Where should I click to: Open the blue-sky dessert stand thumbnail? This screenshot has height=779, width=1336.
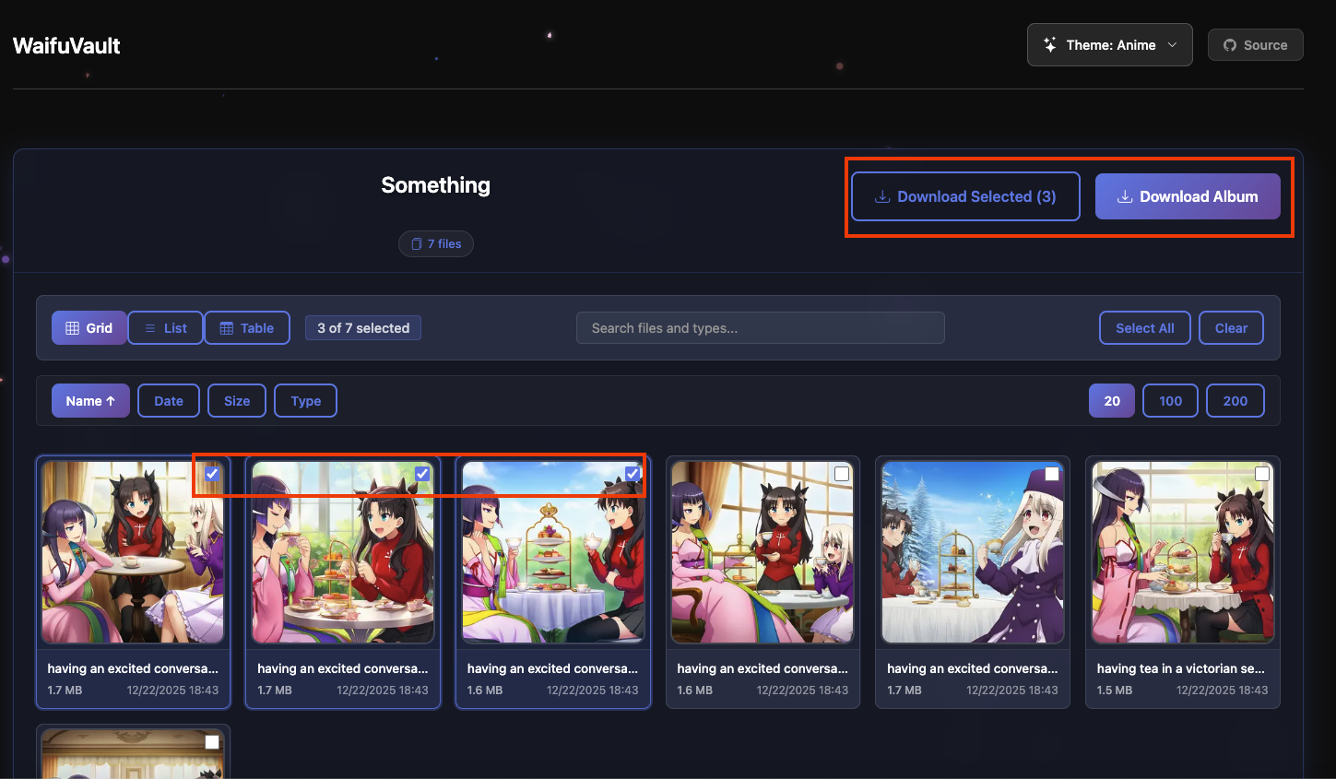pyautogui.click(x=553, y=552)
